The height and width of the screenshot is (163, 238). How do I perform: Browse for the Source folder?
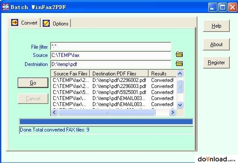click(x=179, y=54)
